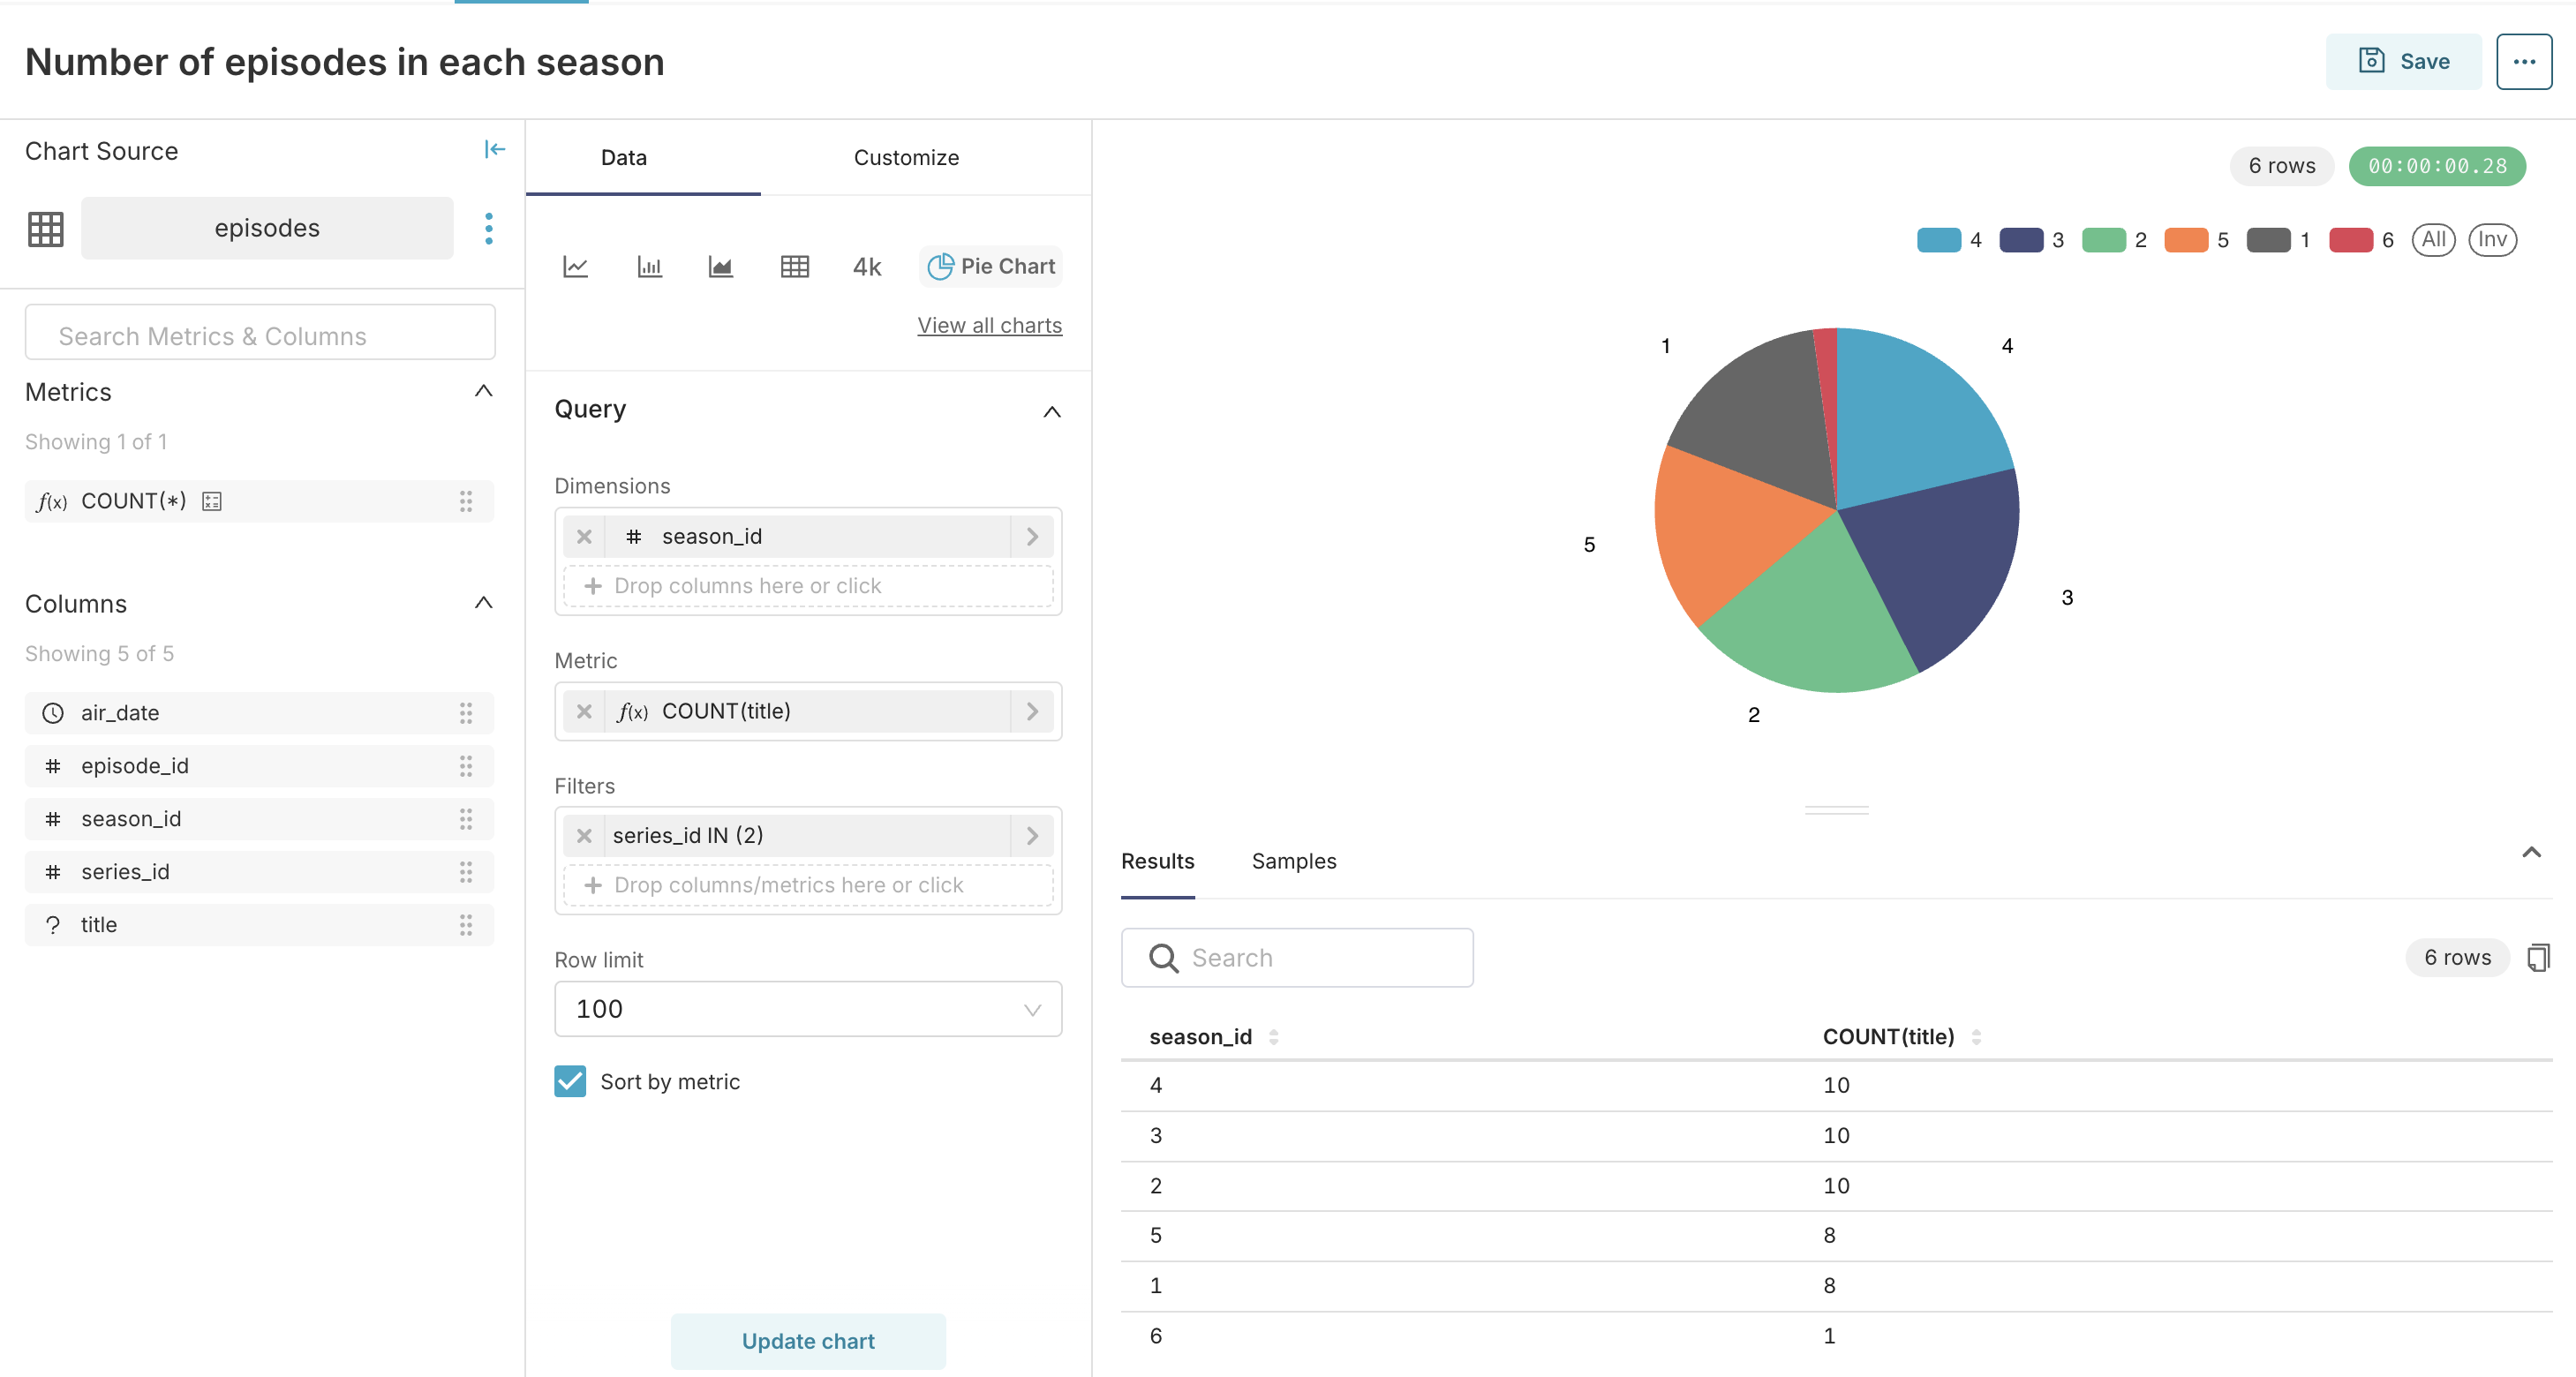Collapse the Metrics list
This screenshot has height=1377, width=2576.
[483, 391]
